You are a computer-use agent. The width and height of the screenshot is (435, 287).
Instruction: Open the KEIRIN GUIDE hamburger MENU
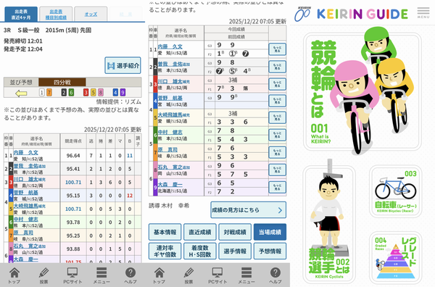(x=423, y=13)
